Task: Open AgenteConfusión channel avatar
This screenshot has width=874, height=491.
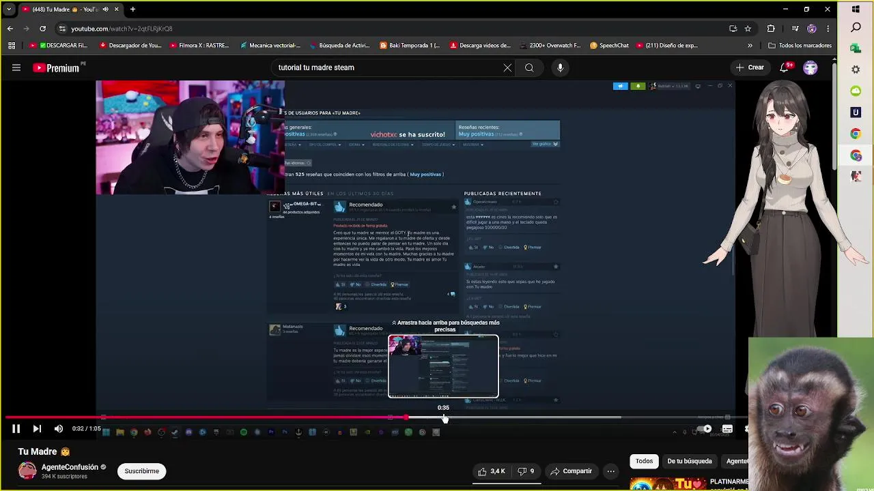Action: coord(27,471)
